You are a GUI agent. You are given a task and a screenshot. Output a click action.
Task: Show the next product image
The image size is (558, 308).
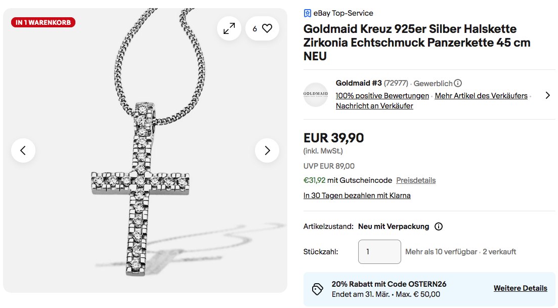pos(267,150)
